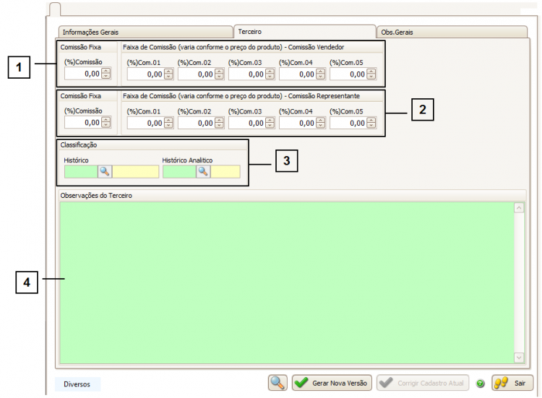542x398 pixels.
Task: Click the green Histórico code field
Action: [80, 171]
